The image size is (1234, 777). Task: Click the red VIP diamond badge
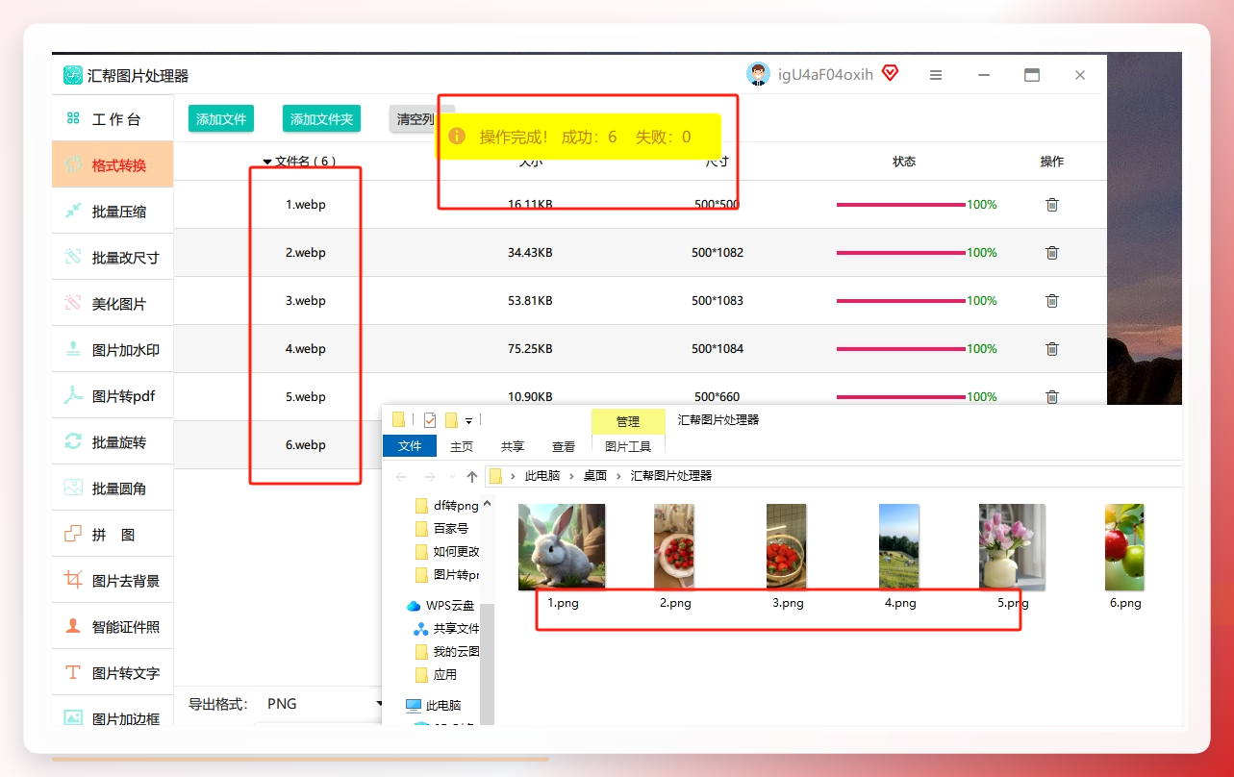890,73
